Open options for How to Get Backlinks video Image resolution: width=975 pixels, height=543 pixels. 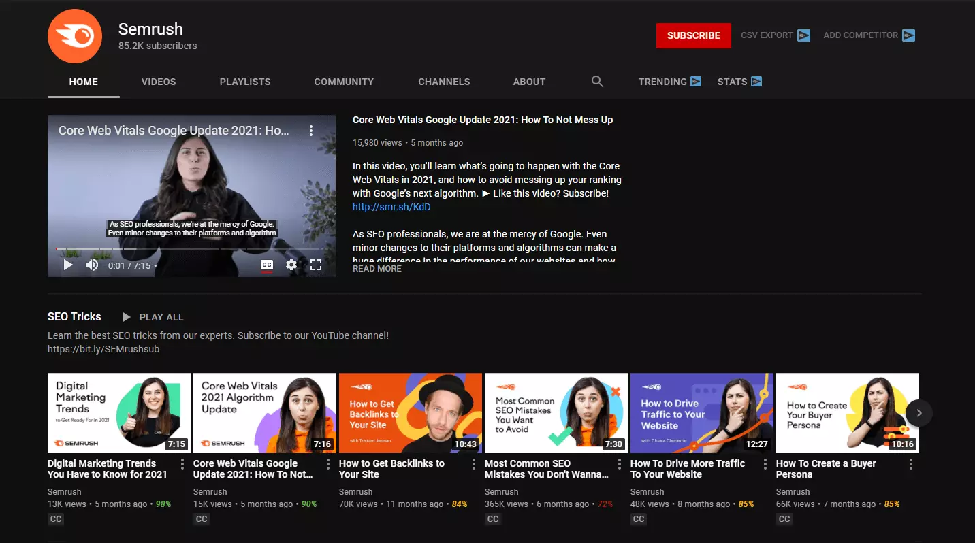click(x=474, y=464)
